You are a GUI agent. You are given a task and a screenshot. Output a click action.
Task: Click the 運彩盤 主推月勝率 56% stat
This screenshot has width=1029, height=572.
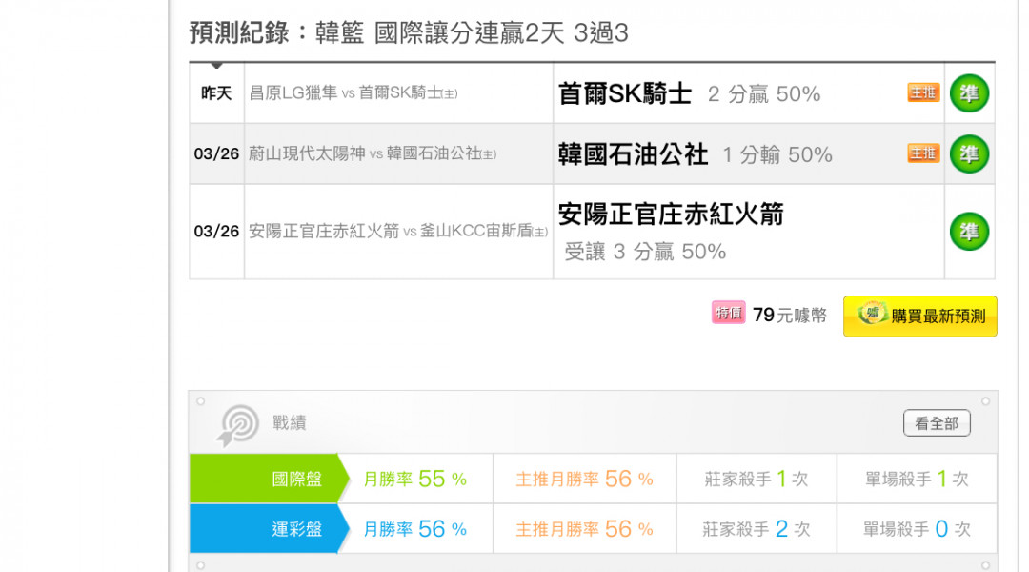(584, 529)
